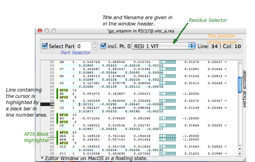Click the window resize grip corner
Screen dimensions: 255x162
(244, 159)
